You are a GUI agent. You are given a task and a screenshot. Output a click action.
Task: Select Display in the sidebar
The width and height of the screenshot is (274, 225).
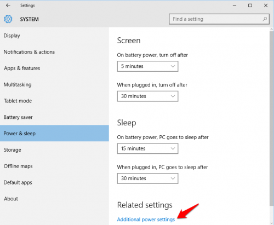(54, 36)
